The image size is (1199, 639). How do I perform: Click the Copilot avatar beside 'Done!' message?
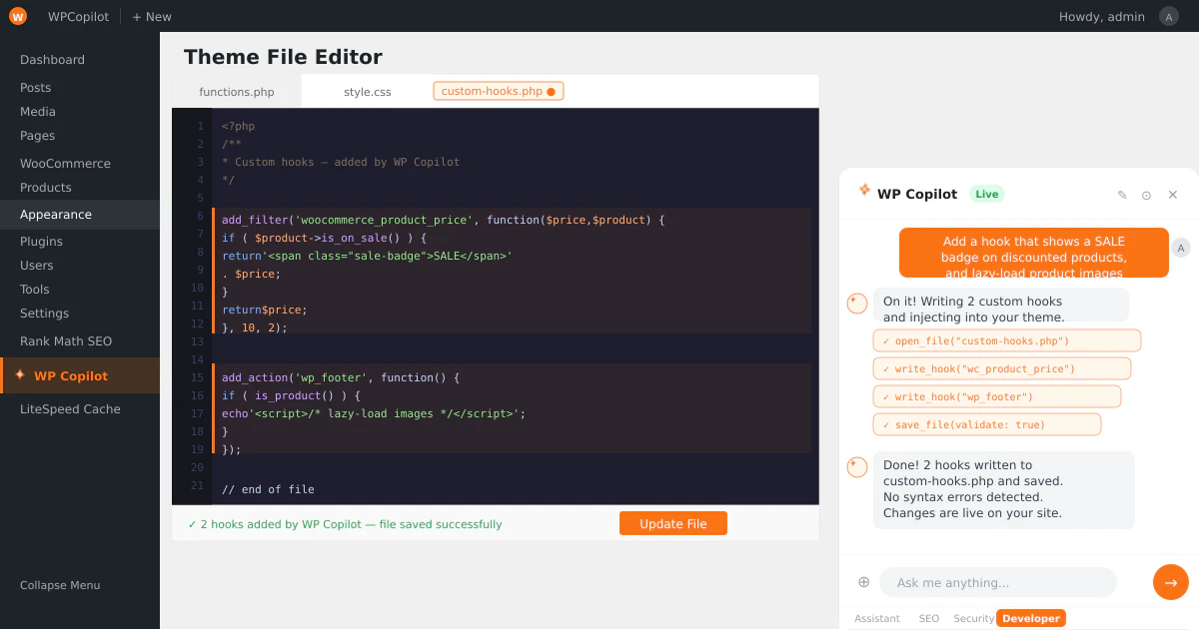coord(857,467)
